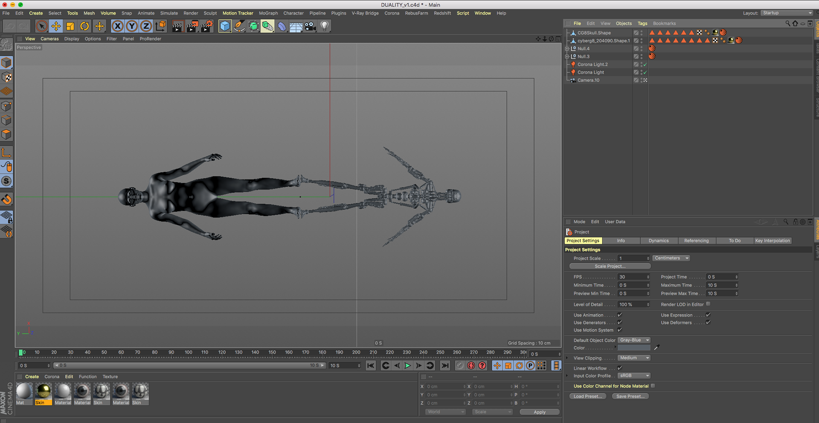This screenshot has width=819, height=423.
Task: Open the Centimeters unit dropdown
Action: (x=671, y=258)
